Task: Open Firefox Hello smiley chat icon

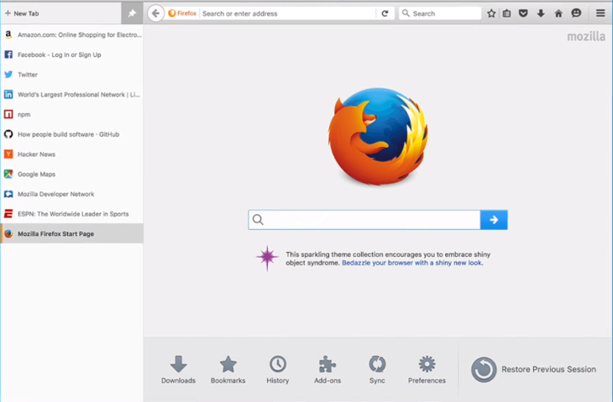Action: pyautogui.click(x=576, y=13)
